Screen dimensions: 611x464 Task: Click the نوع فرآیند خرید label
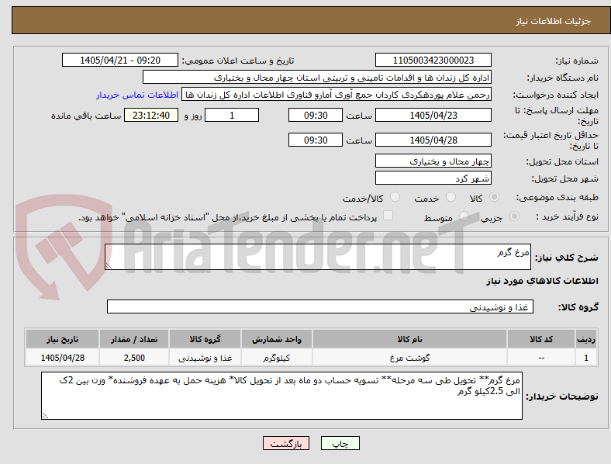click(x=568, y=216)
